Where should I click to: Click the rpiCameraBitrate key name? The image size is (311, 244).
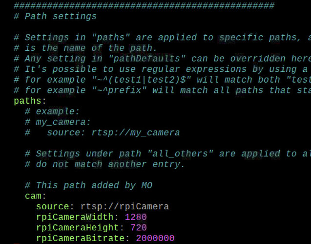[80, 238]
